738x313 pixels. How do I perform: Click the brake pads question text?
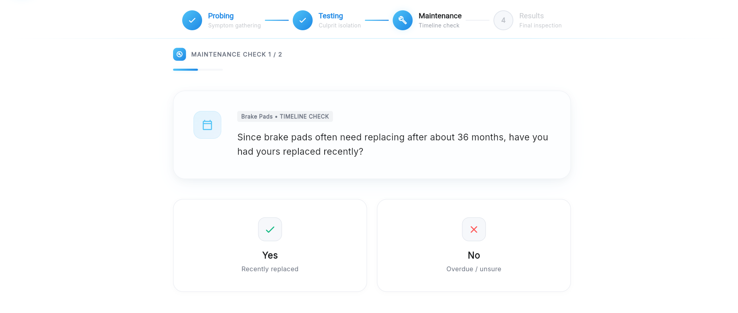click(393, 144)
